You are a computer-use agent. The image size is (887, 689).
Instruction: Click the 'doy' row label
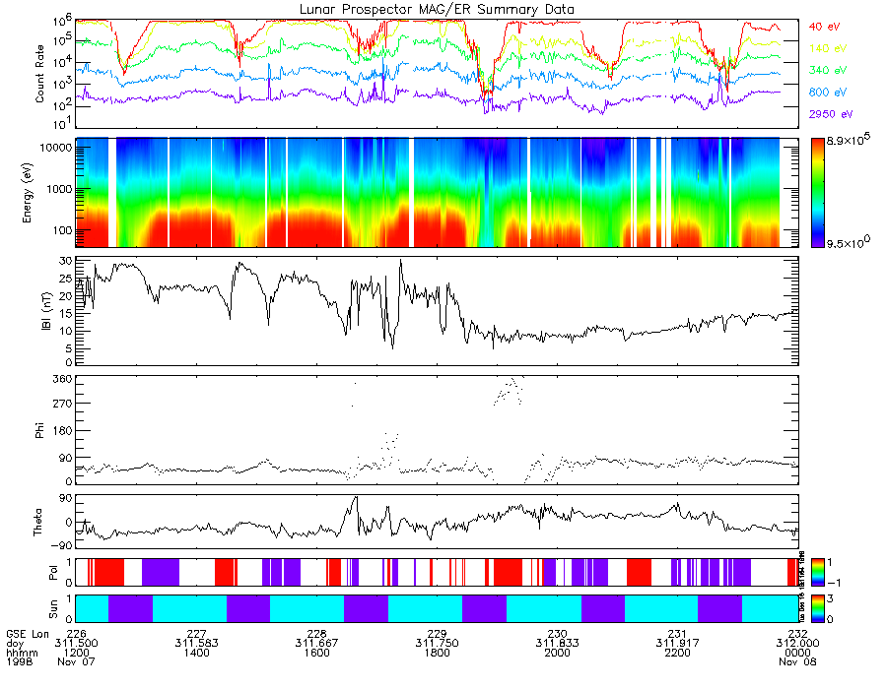click(15, 644)
